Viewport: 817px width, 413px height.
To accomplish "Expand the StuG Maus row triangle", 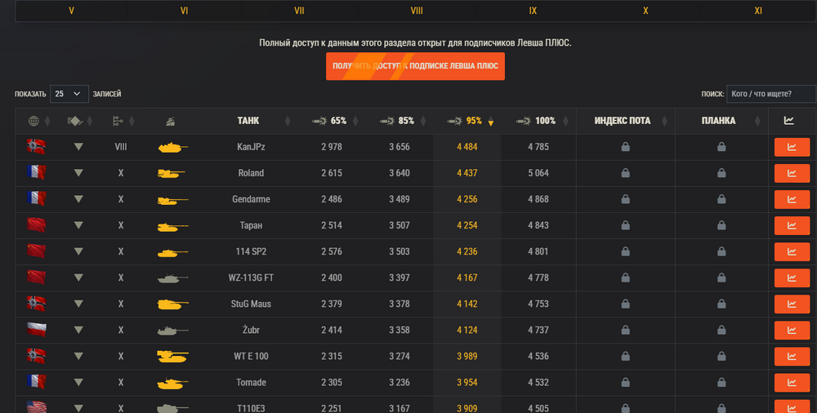I will 78,304.
